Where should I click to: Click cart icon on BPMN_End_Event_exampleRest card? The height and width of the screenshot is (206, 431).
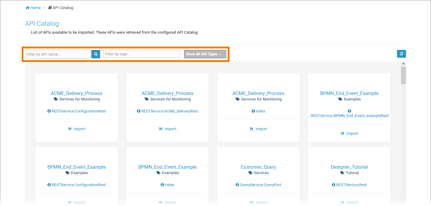point(342,134)
